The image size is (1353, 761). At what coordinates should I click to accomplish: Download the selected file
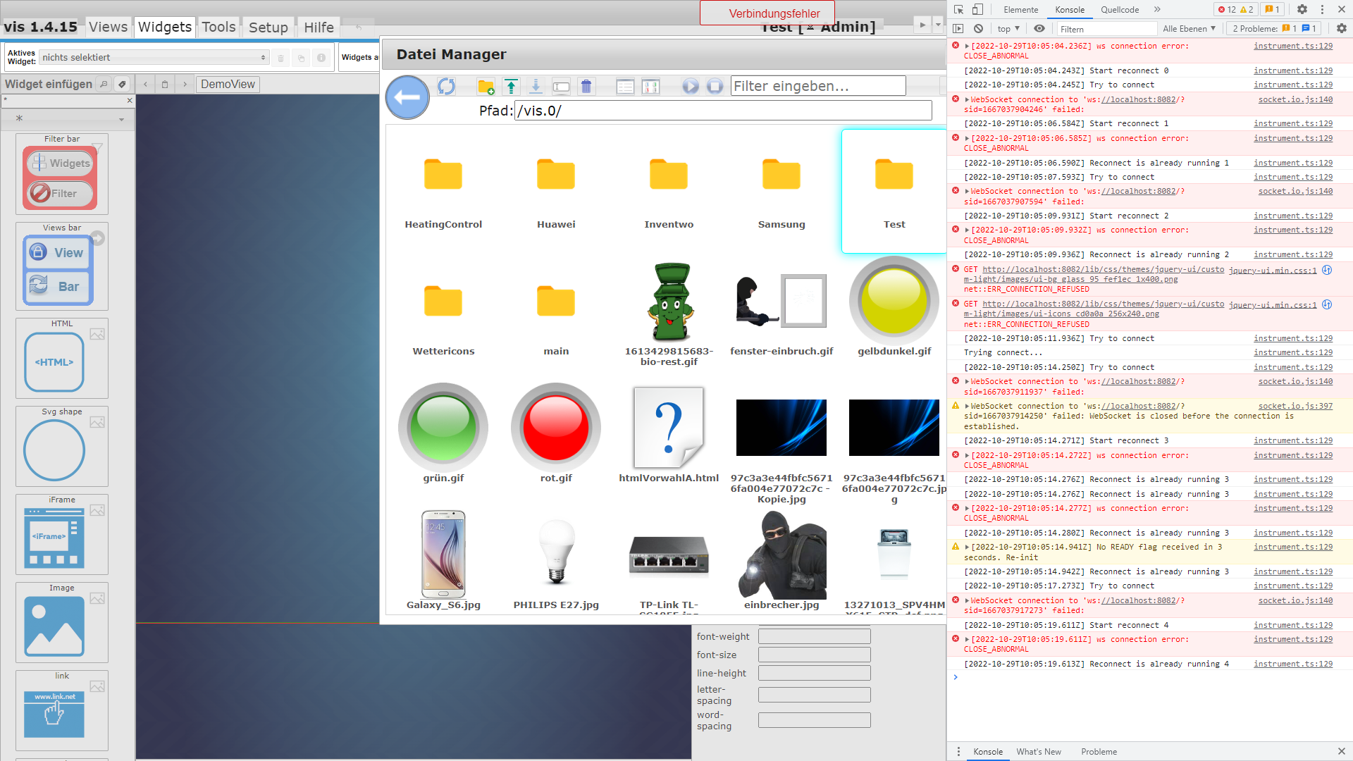536,87
